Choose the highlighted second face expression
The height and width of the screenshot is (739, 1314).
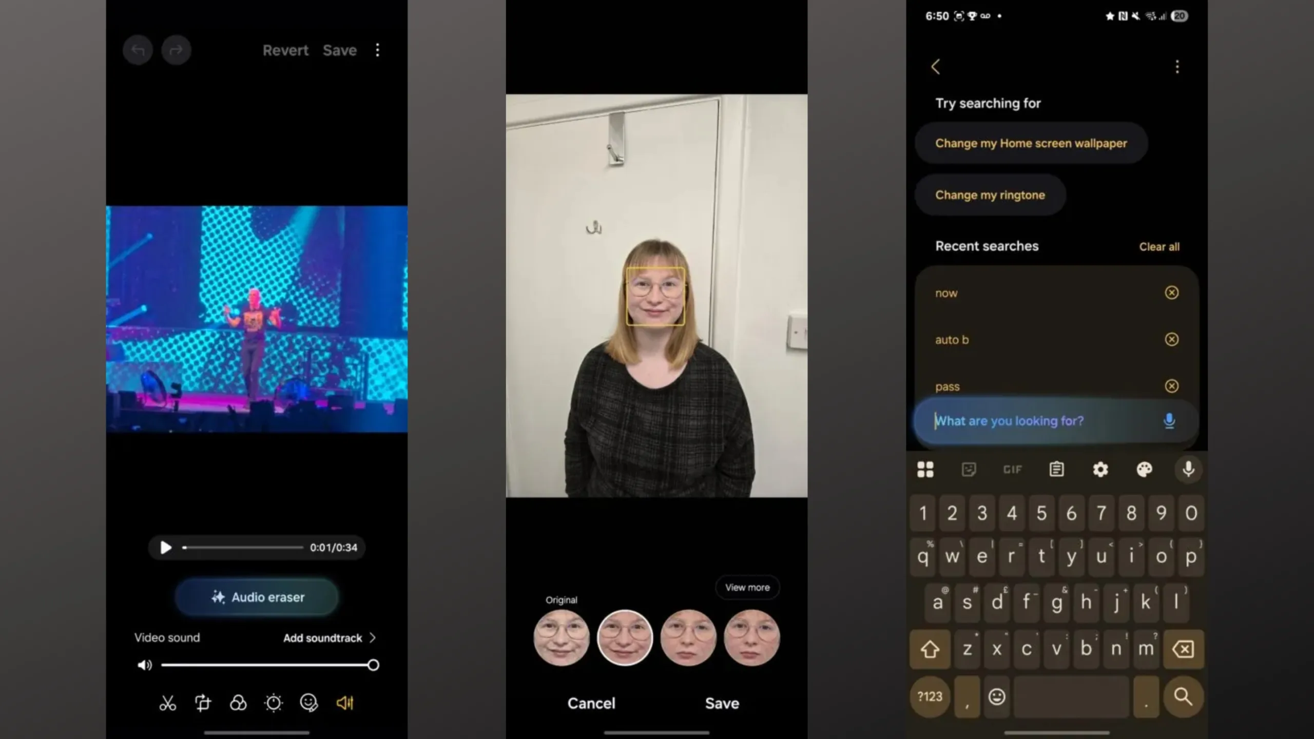point(625,638)
